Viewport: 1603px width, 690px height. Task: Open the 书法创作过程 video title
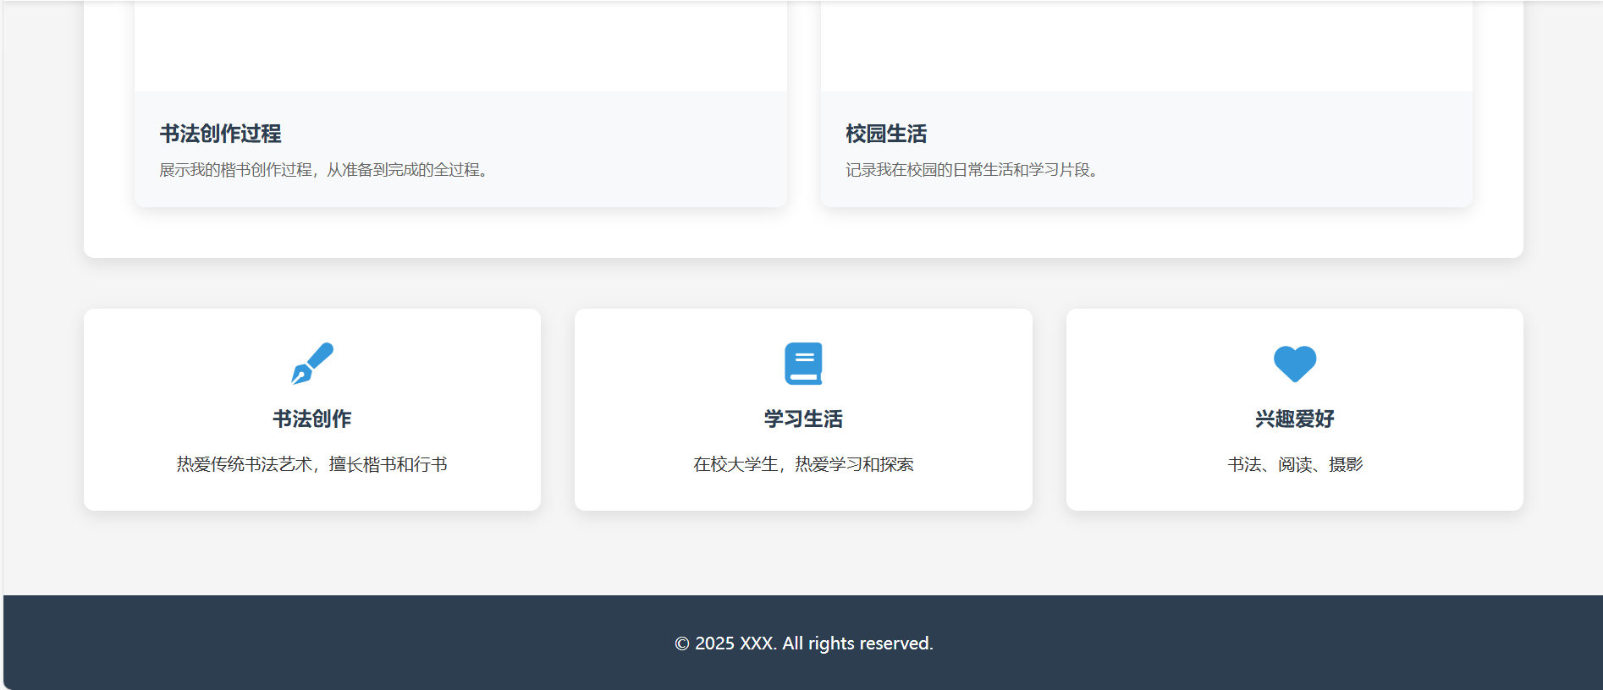coord(220,134)
